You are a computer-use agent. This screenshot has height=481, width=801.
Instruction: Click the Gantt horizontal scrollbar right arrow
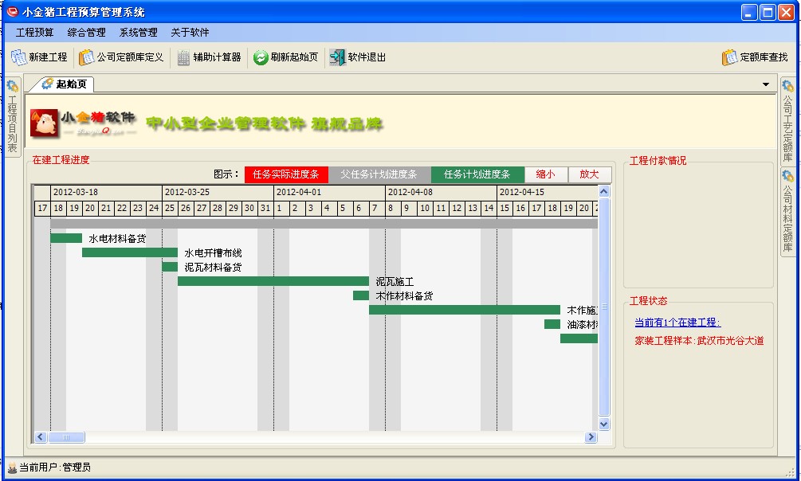[591, 437]
